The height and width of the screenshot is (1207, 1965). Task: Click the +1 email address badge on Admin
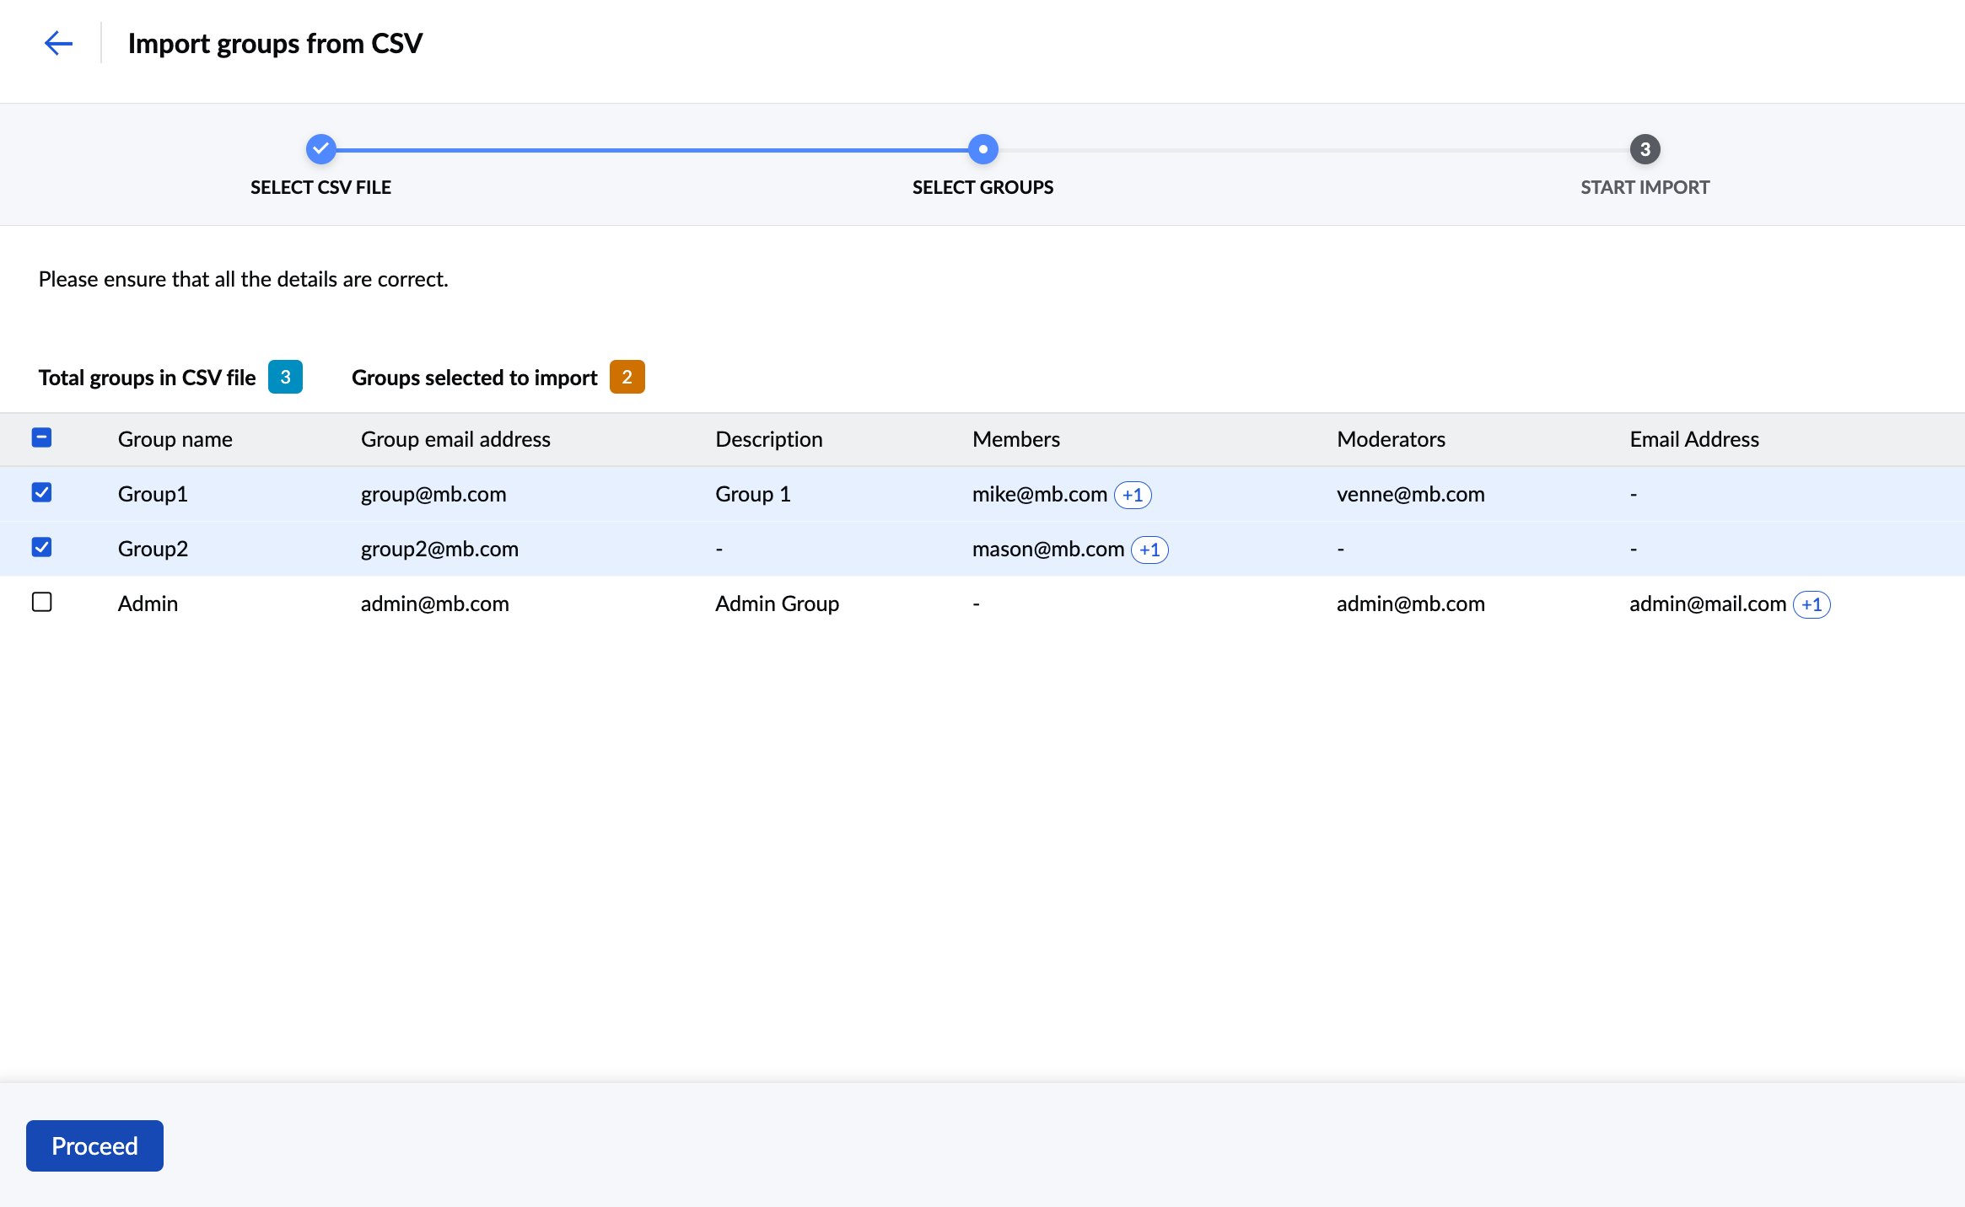(1813, 603)
